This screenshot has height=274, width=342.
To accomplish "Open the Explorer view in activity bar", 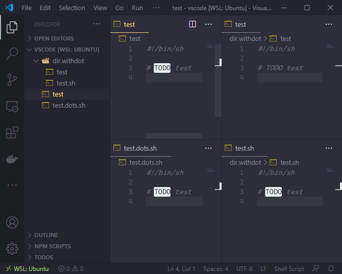I will coord(12,27).
